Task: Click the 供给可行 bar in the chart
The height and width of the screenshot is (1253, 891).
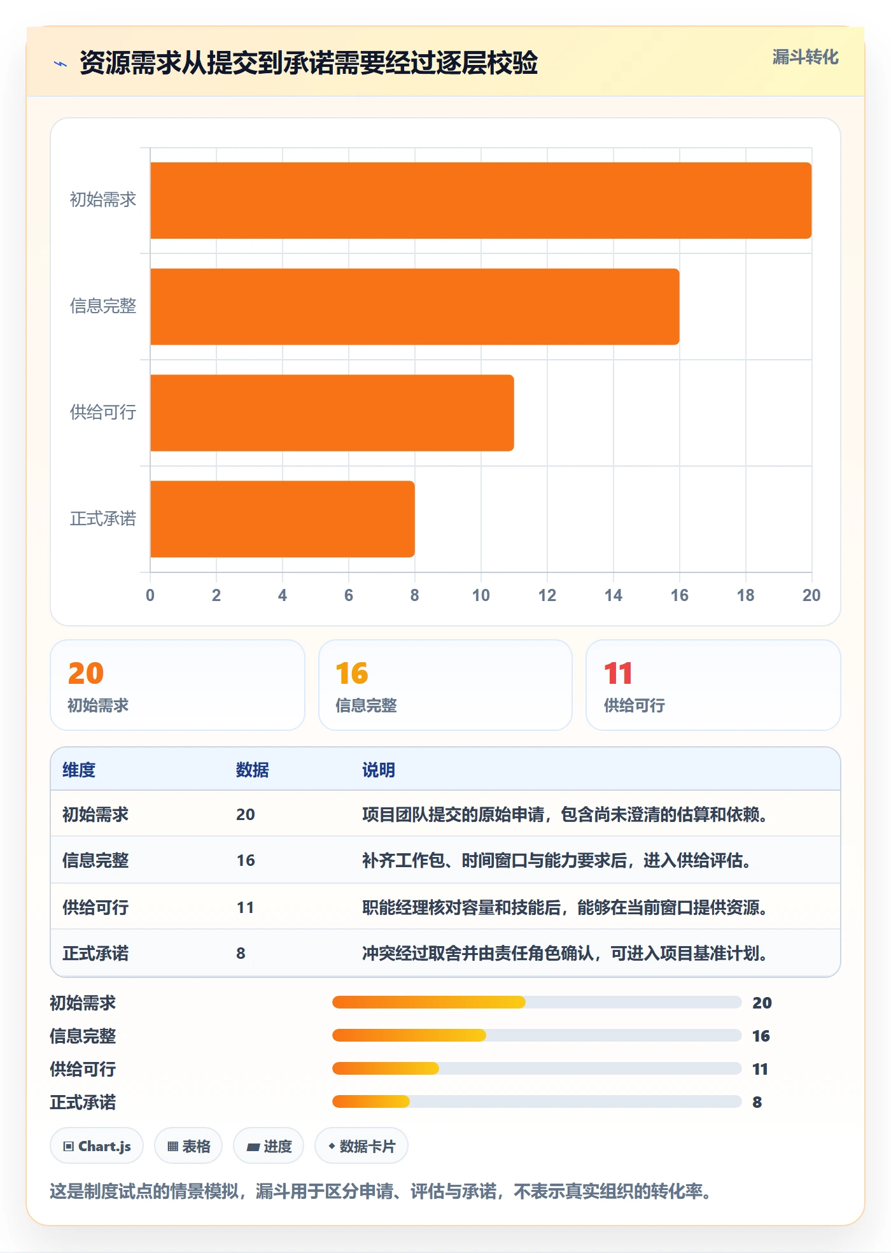Action: pos(332,413)
